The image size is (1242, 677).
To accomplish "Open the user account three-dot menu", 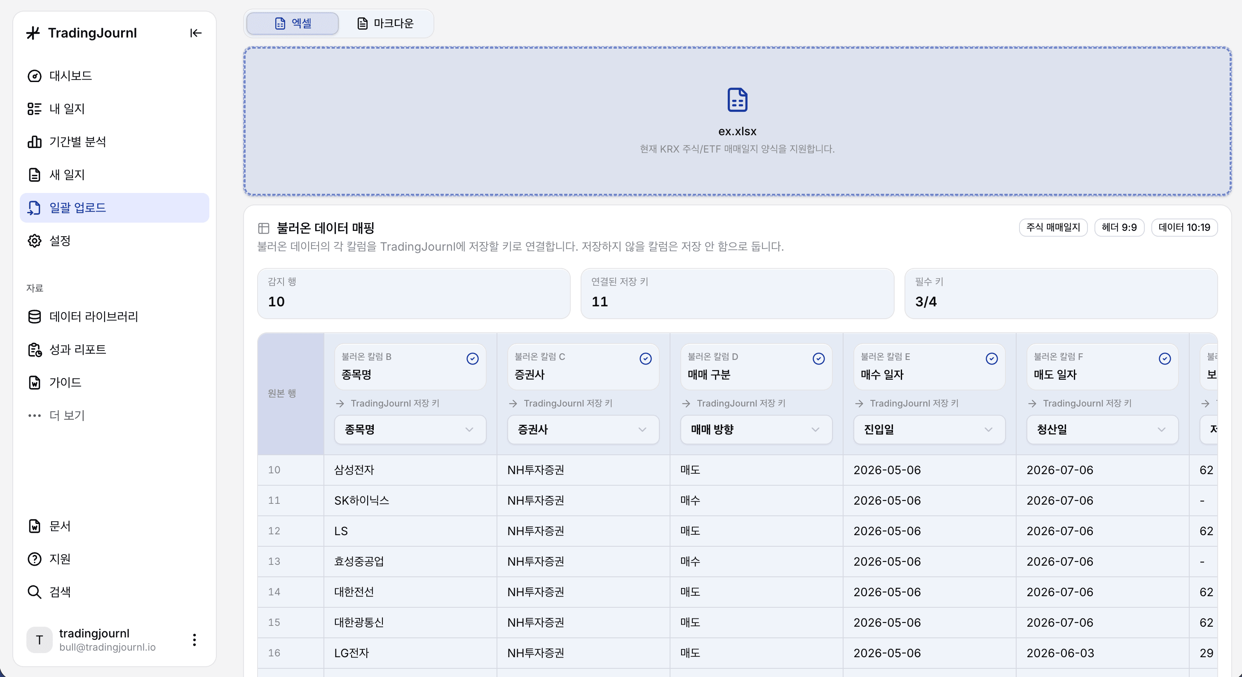I will click(195, 640).
